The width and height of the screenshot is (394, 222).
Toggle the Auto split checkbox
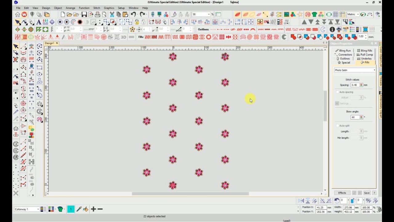(x=337, y=126)
